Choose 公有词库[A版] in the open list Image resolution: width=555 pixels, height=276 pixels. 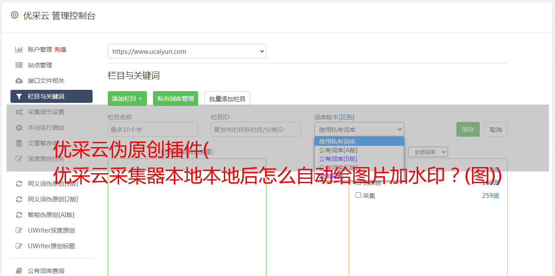tap(359, 150)
